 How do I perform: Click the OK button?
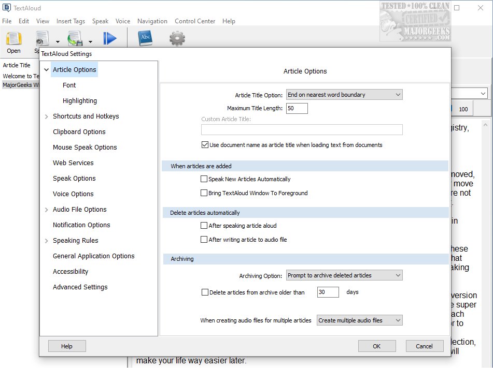(377, 346)
